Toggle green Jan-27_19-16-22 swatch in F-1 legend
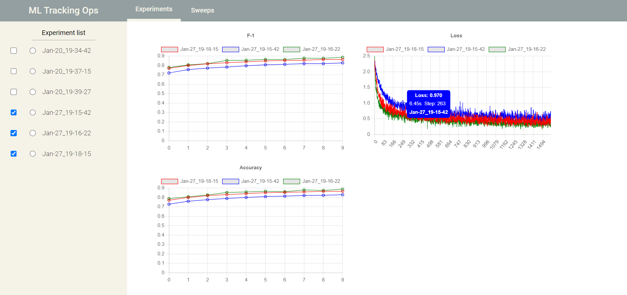 pyautogui.click(x=292, y=49)
